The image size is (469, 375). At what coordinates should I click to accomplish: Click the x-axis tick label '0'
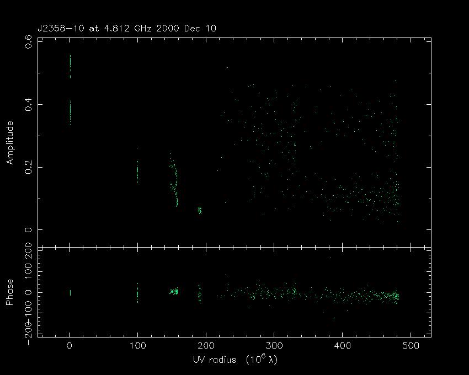(x=70, y=346)
